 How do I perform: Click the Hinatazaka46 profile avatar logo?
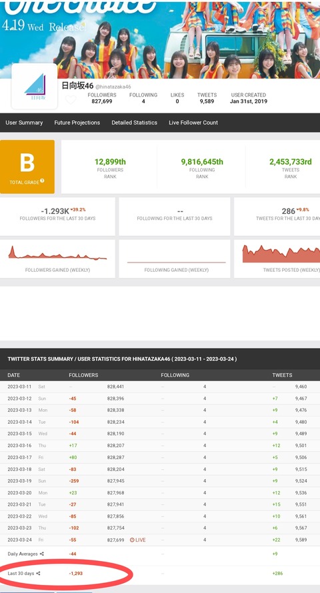click(x=35, y=86)
